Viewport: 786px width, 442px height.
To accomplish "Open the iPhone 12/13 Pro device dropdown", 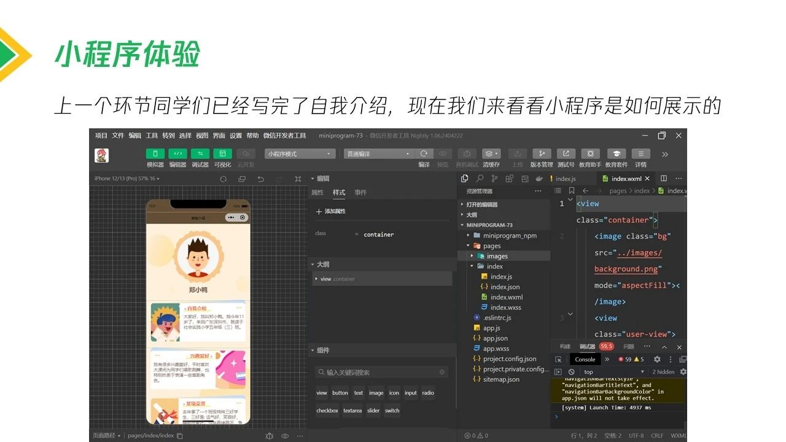I will [127, 179].
